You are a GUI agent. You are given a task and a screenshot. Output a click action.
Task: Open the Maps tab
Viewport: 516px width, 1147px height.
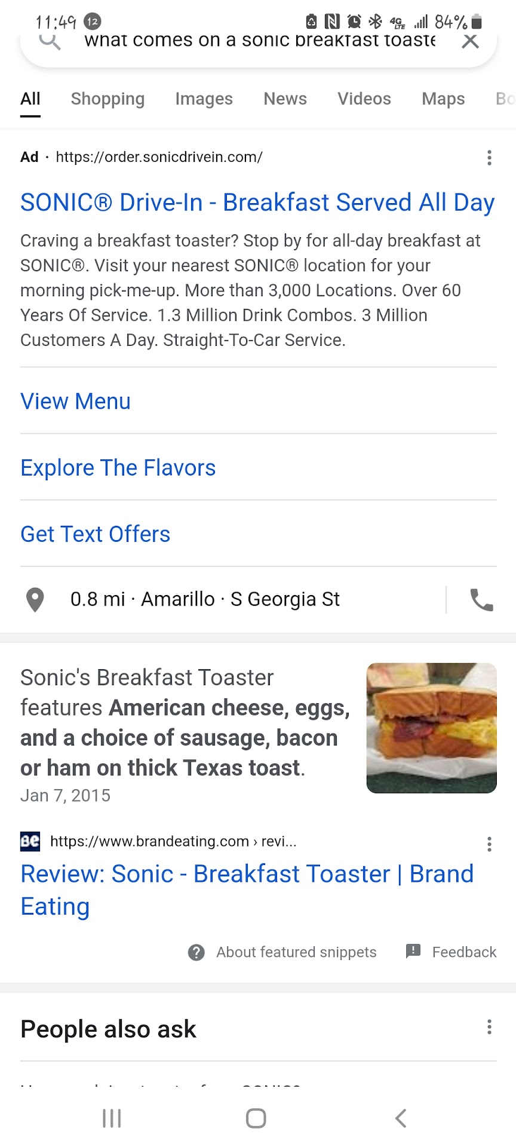pyautogui.click(x=443, y=99)
